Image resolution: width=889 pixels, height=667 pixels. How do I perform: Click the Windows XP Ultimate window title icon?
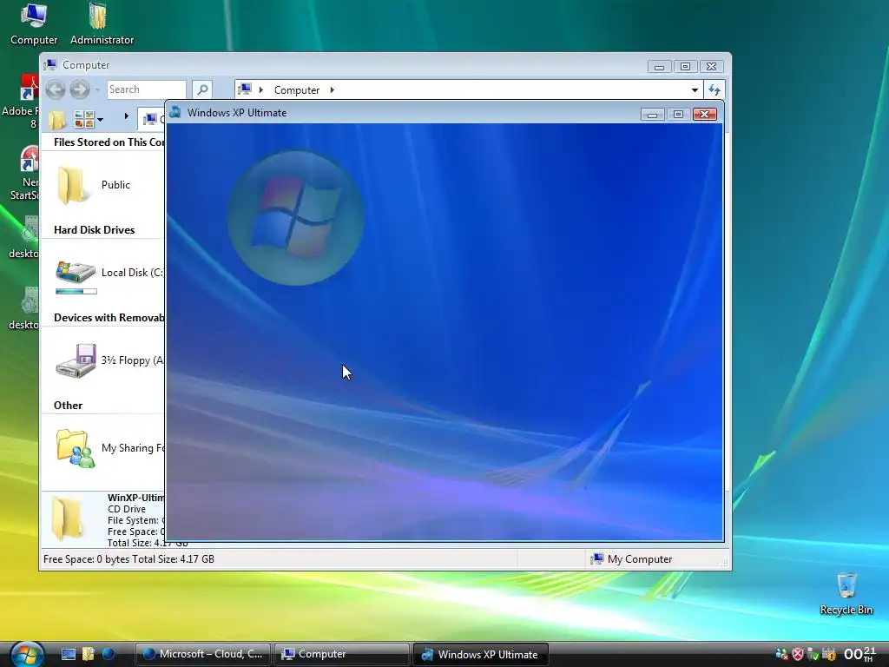pyautogui.click(x=175, y=112)
